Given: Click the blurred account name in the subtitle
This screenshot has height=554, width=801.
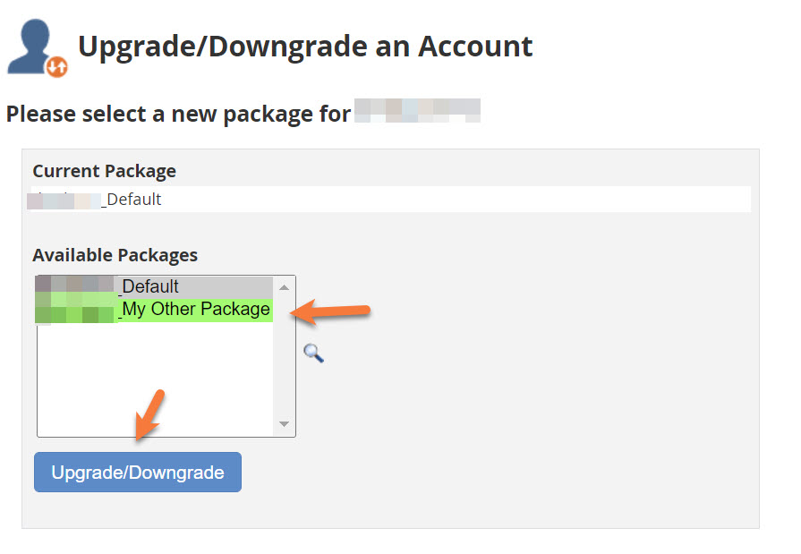Looking at the screenshot, I should [417, 111].
